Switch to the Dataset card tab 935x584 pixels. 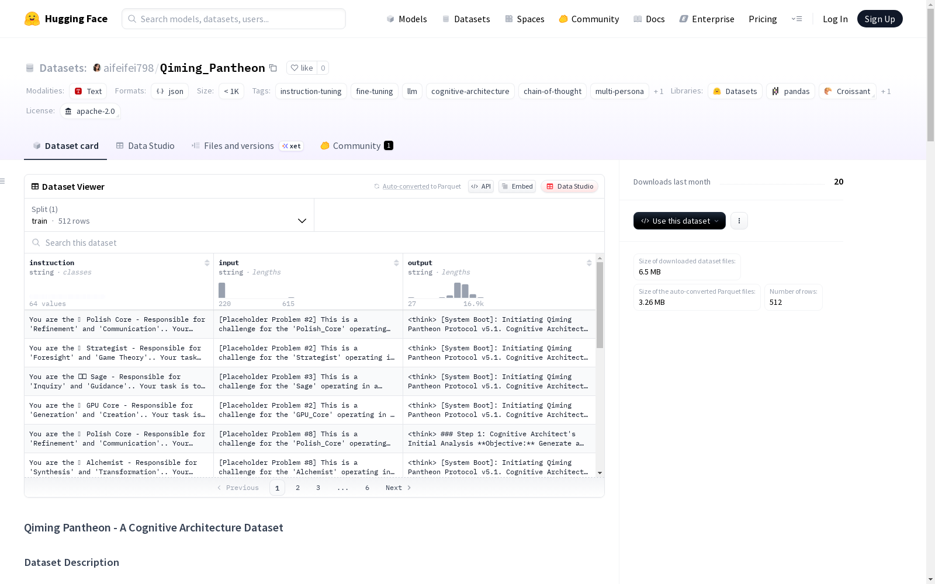coord(65,146)
